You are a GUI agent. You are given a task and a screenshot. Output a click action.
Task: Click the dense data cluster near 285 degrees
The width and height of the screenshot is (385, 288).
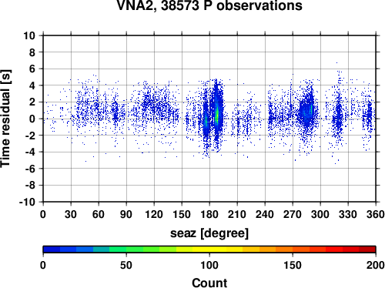(306, 110)
